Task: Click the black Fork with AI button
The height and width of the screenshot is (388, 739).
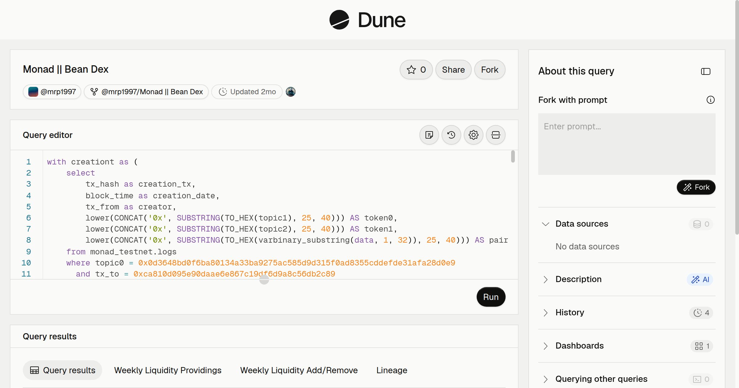Action: tap(696, 187)
